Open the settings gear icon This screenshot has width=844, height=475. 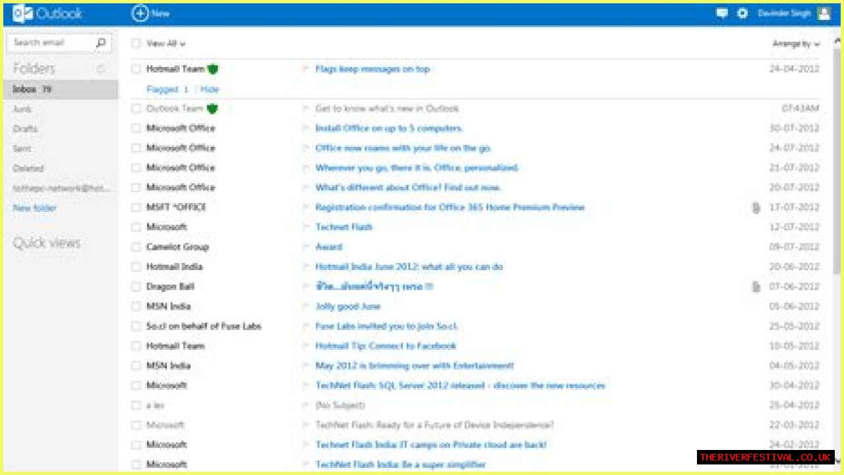point(742,13)
